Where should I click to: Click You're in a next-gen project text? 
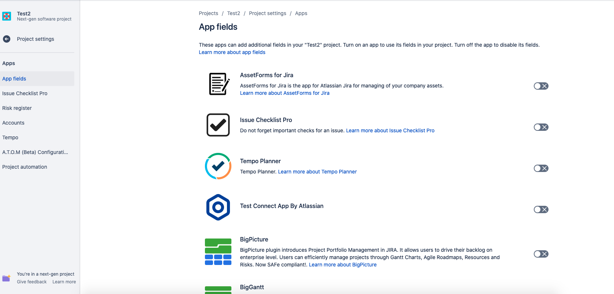(46, 274)
